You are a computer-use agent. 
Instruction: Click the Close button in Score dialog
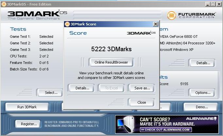(x=141, y=102)
